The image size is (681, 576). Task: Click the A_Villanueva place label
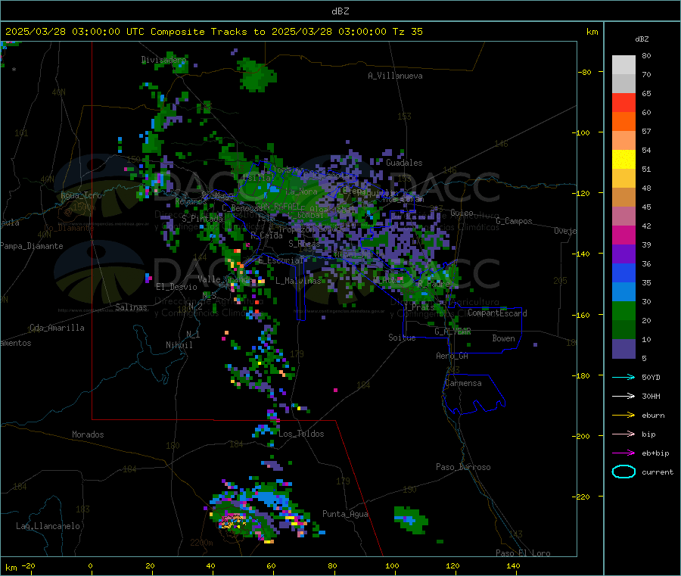[x=395, y=76]
